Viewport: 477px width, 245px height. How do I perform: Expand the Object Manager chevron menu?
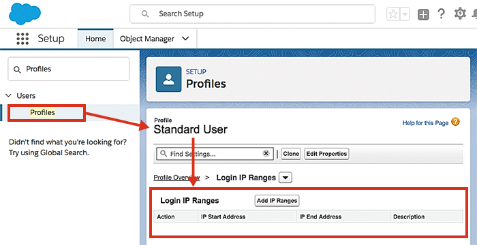(185, 39)
